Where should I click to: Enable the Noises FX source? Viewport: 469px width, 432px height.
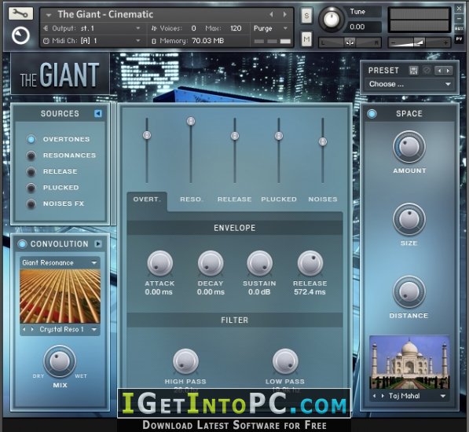[x=31, y=203]
